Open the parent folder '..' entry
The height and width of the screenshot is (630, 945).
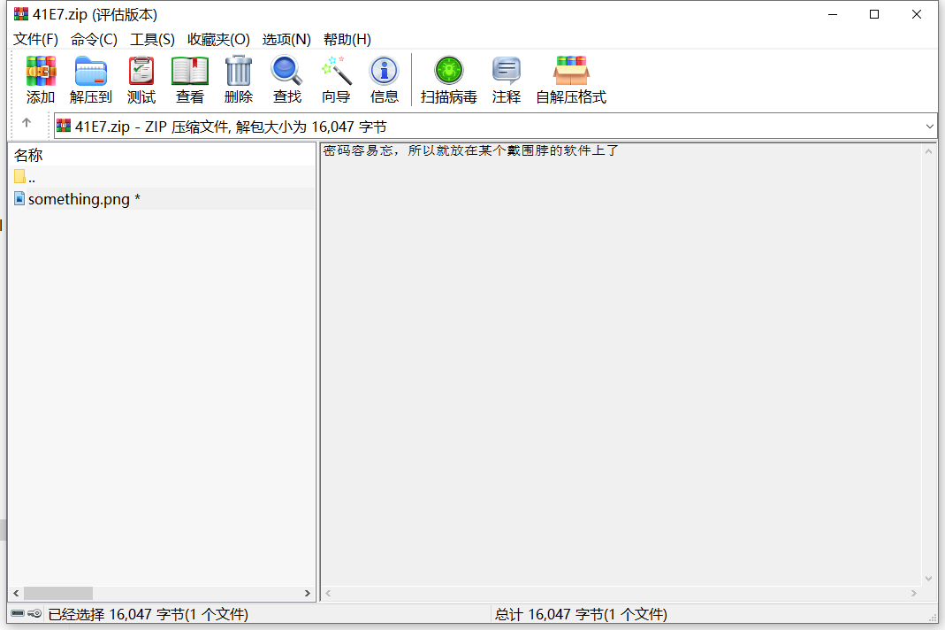[x=31, y=178]
